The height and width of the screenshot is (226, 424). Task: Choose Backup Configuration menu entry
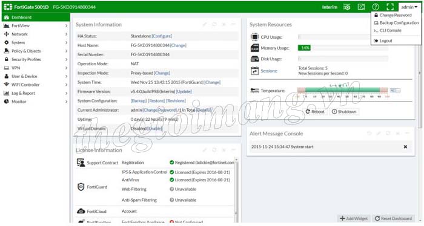[x=396, y=23]
